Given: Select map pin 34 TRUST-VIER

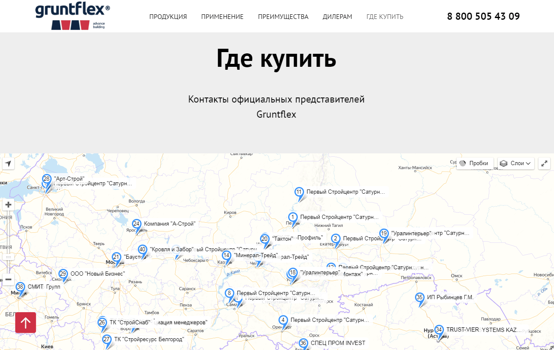Looking at the screenshot, I should click(439, 330).
